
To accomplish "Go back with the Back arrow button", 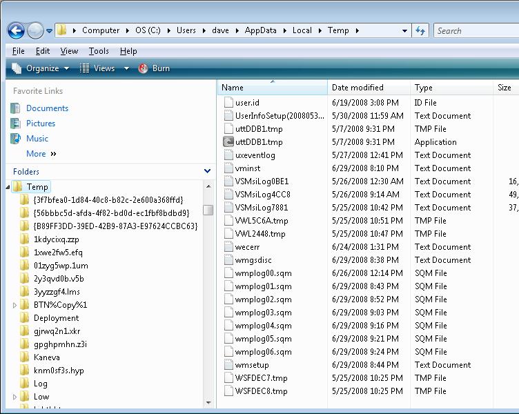I will tap(16, 31).
